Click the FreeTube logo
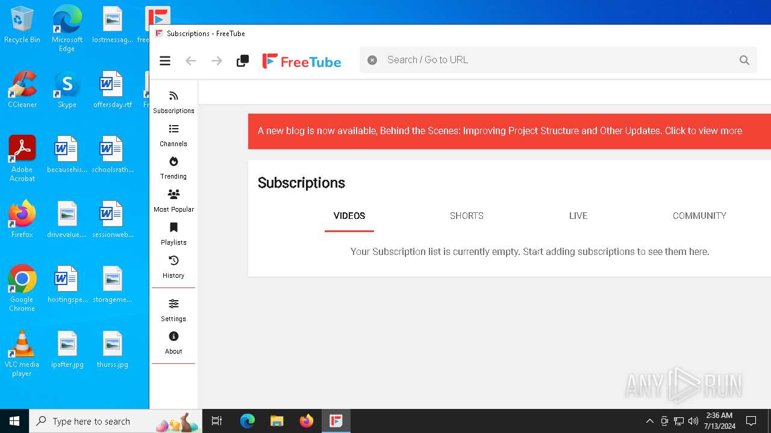The width and height of the screenshot is (771, 433). (x=302, y=61)
